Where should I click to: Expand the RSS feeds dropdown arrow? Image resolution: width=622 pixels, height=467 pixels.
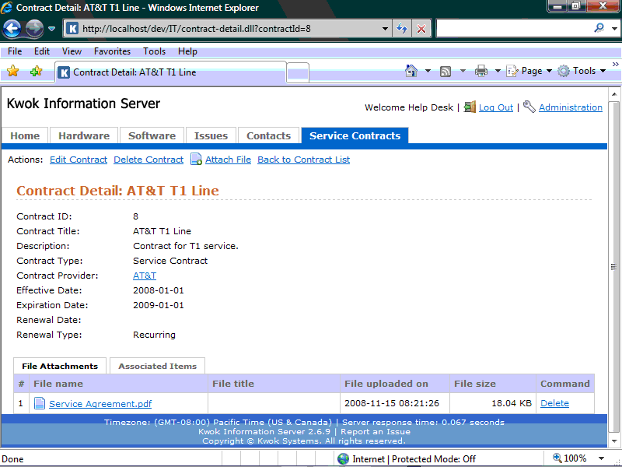[x=463, y=71]
